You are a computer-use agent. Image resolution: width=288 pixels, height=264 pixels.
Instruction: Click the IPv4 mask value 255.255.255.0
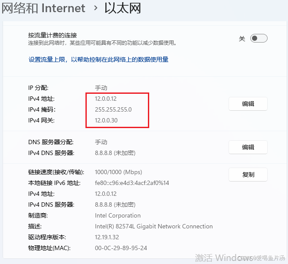pyautogui.click(x=113, y=109)
